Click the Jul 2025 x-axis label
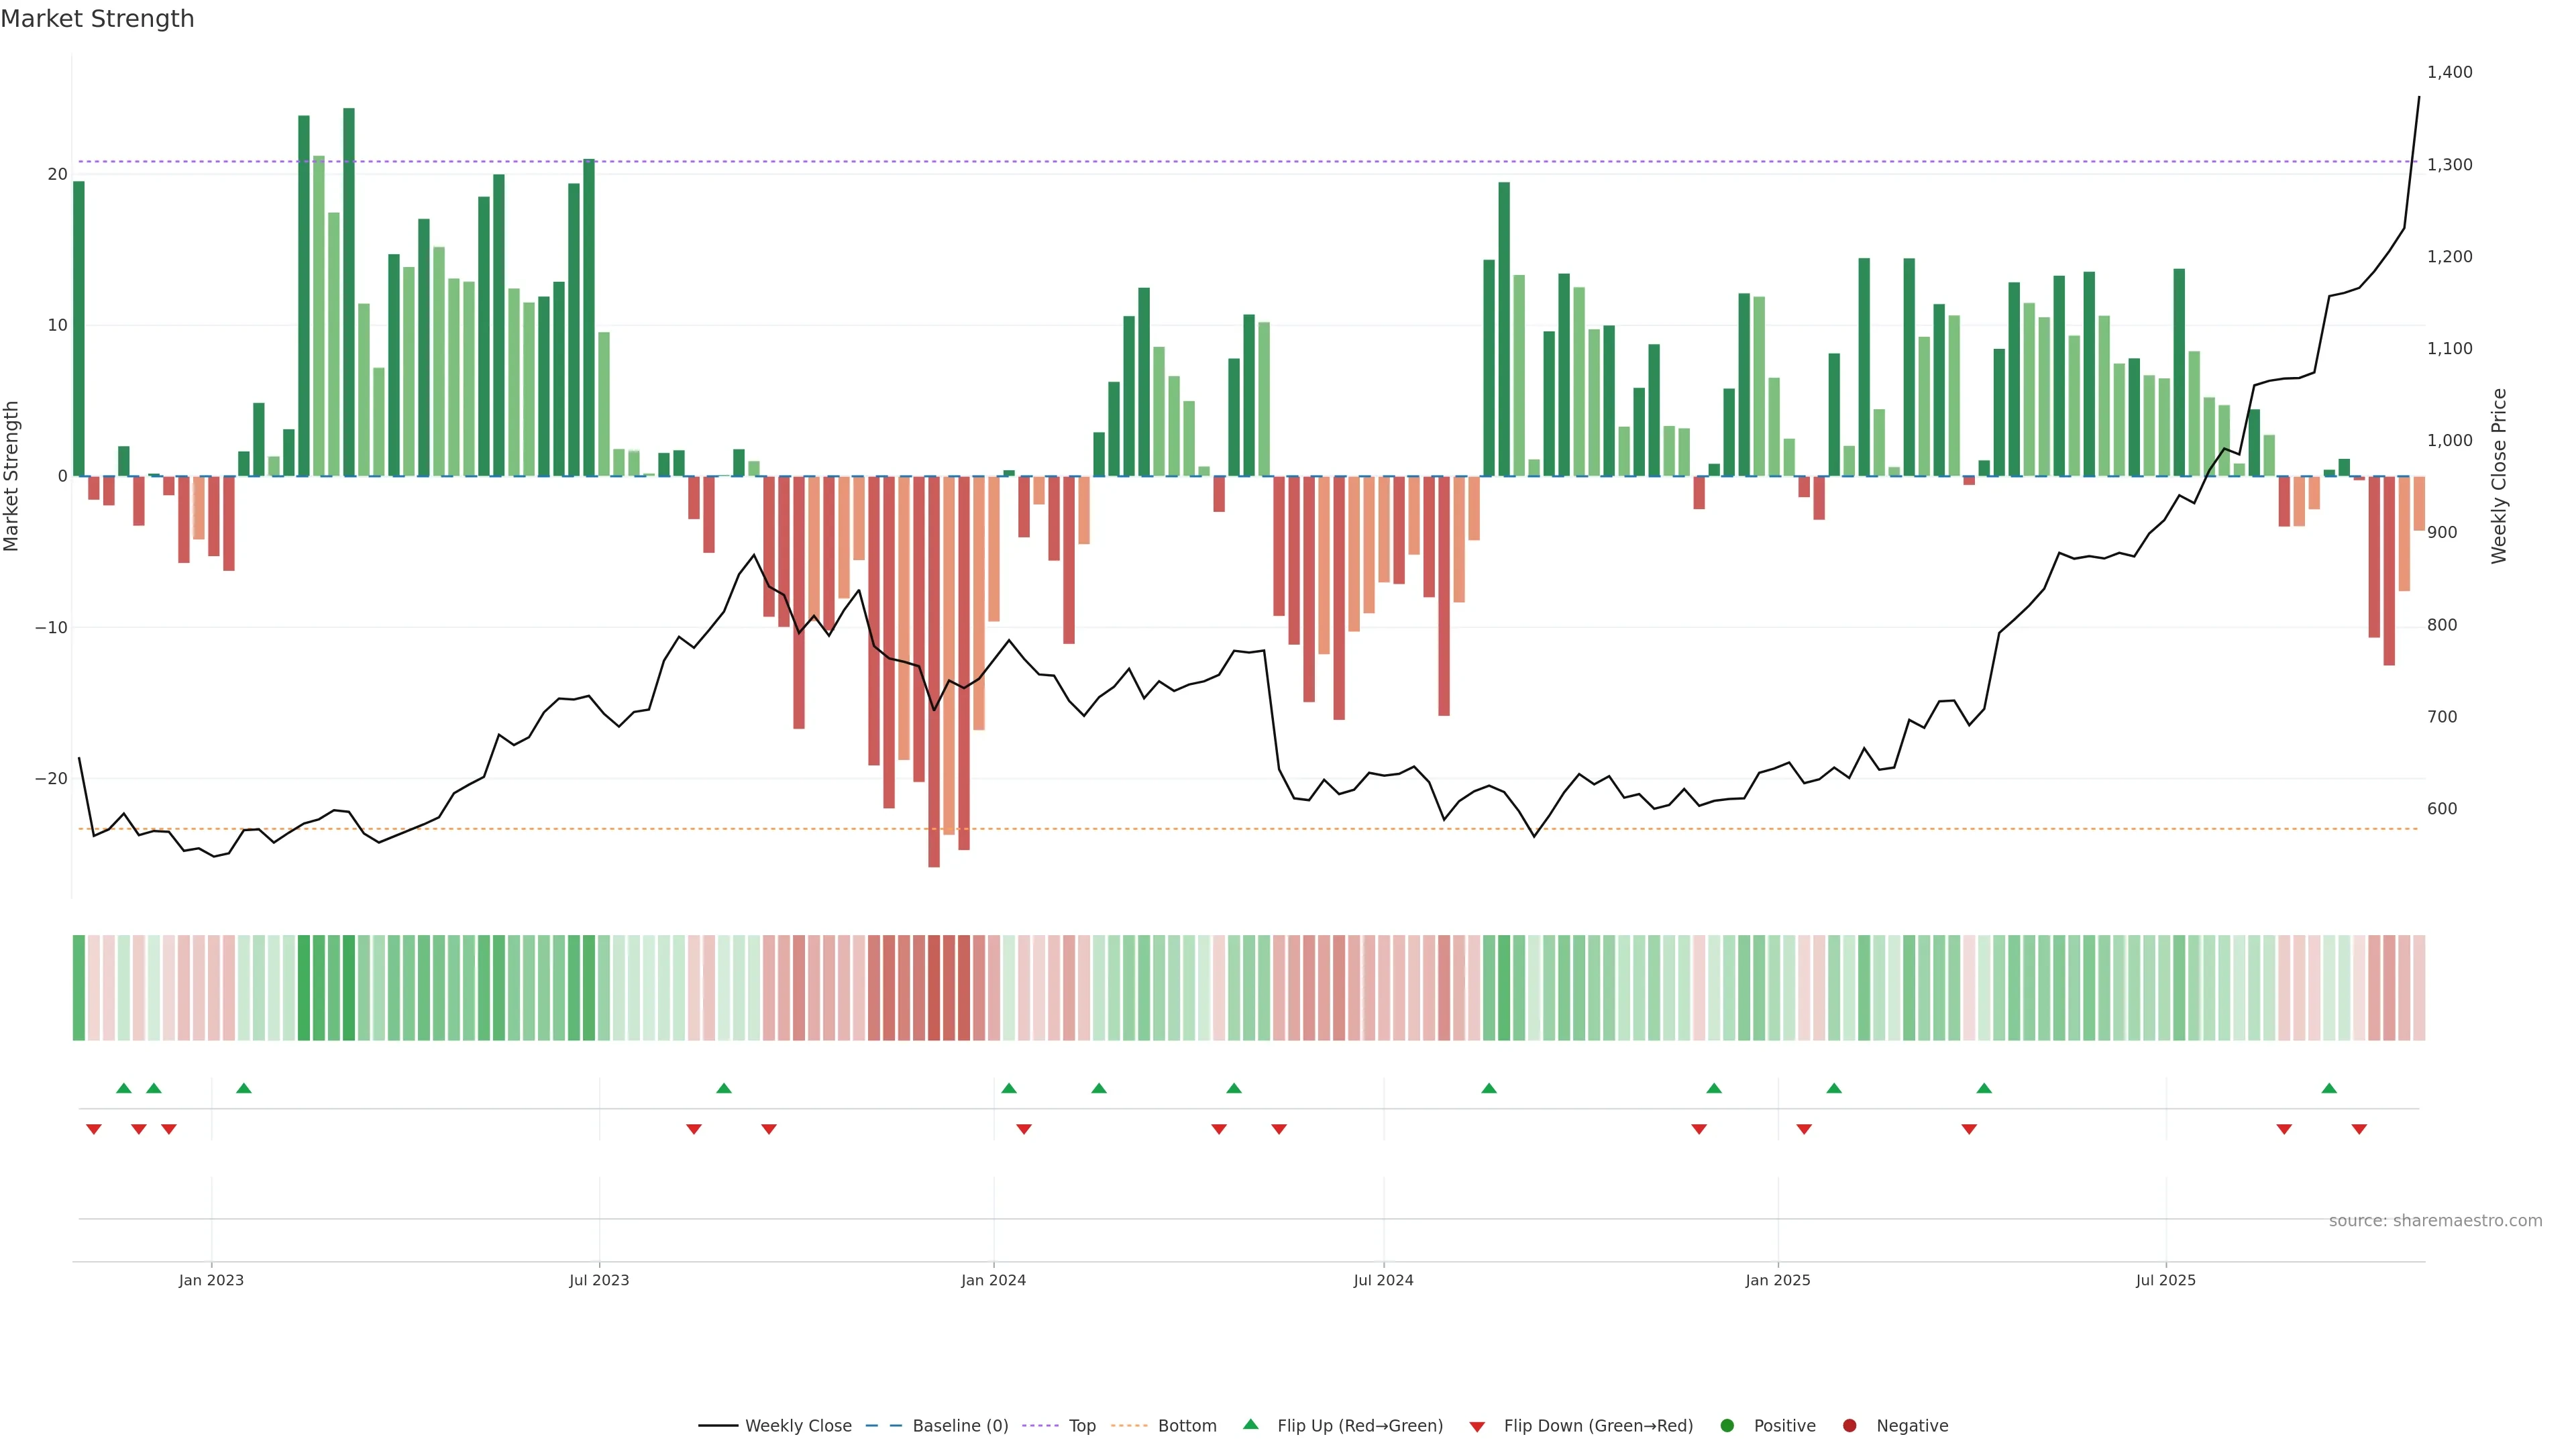The image size is (2576, 1449). (x=2165, y=1280)
